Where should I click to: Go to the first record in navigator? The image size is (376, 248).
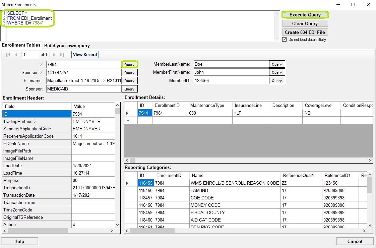pos(8,54)
